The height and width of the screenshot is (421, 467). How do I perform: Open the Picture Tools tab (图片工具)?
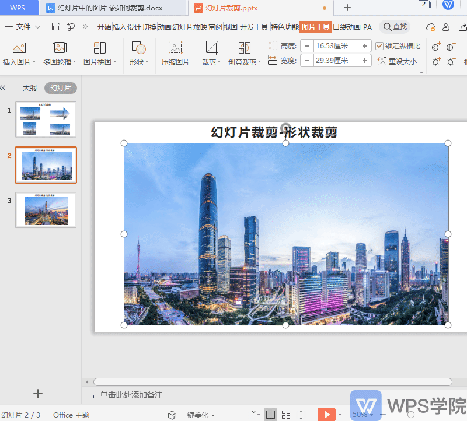coord(316,27)
